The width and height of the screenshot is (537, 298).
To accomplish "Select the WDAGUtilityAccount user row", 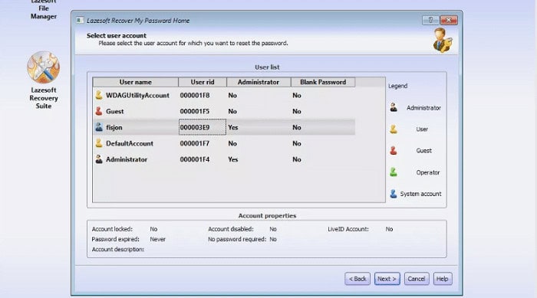I will [x=224, y=95].
